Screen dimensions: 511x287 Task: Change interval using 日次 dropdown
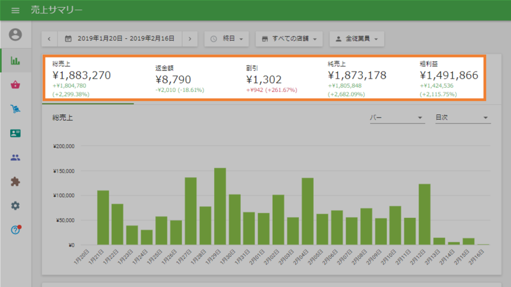pos(462,118)
